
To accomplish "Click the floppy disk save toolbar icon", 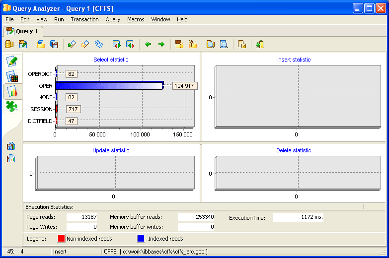I will (x=55, y=45).
